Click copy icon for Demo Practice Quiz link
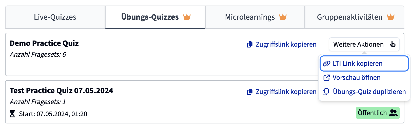 (x=250, y=44)
